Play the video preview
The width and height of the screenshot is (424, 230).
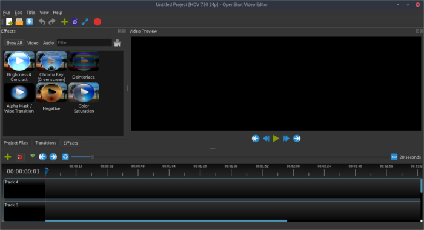click(x=276, y=139)
